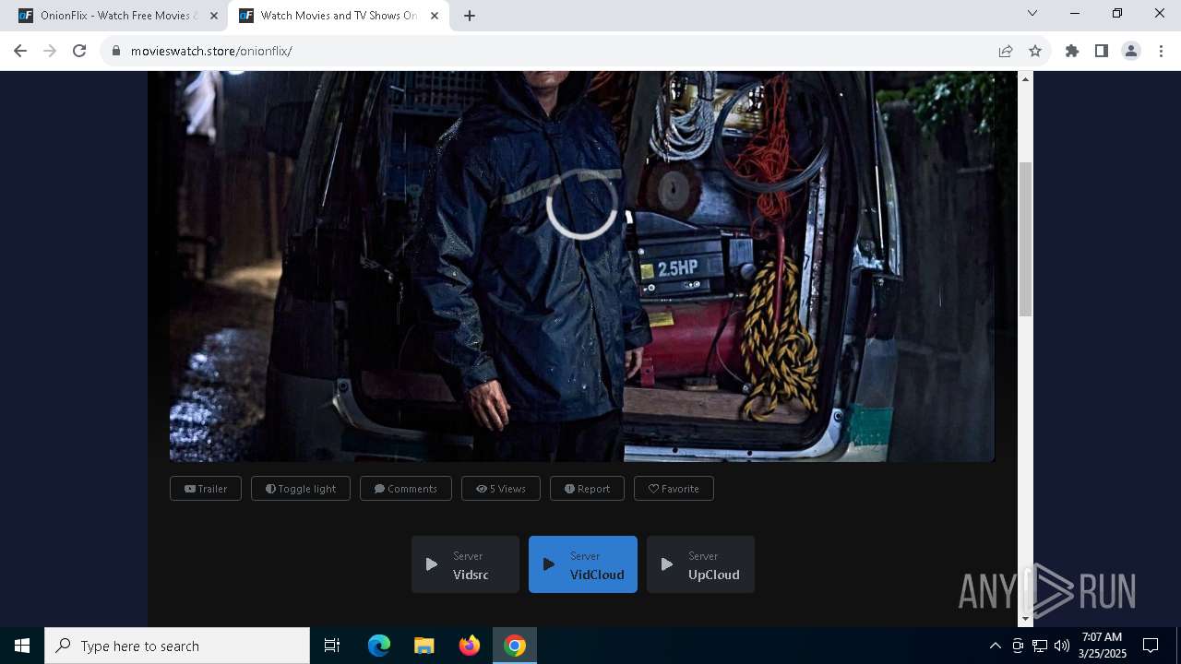Bookmark this tab with star icon
Viewport: 1181px width, 664px height.
tap(1035, 51)
